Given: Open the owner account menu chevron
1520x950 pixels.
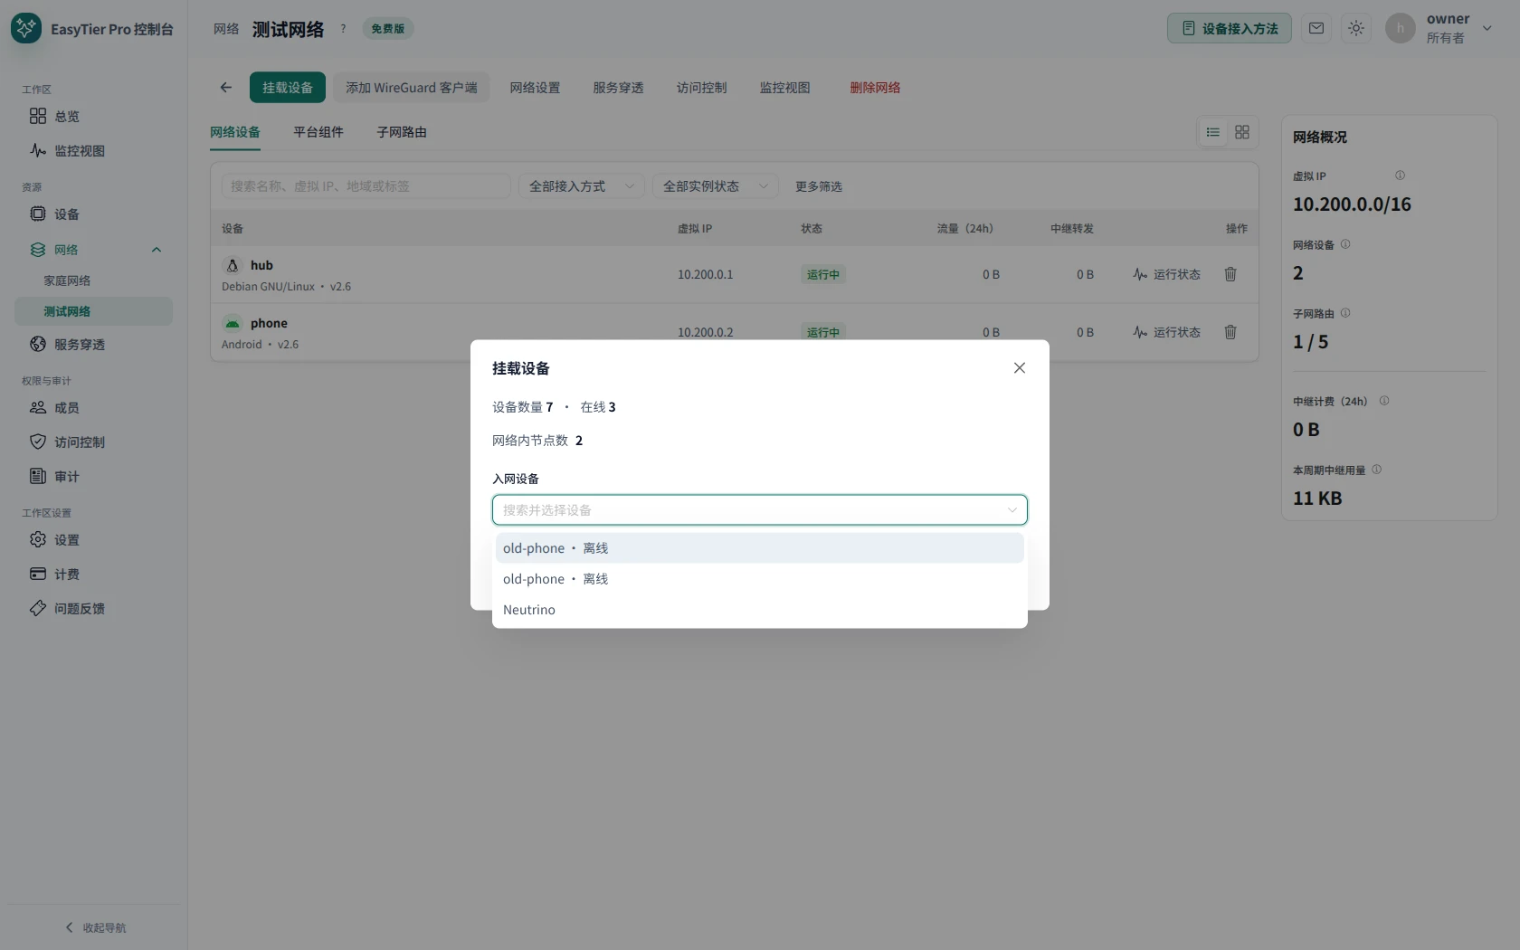Looking at the screenshot, I should click(x=1487, y=28).
